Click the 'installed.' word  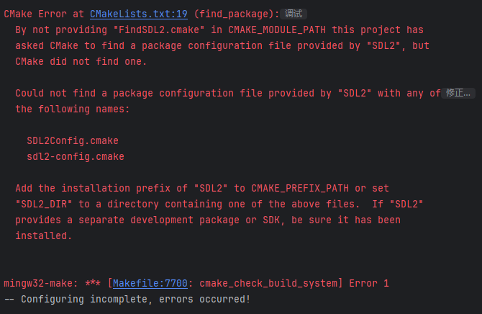coord(44,235)
